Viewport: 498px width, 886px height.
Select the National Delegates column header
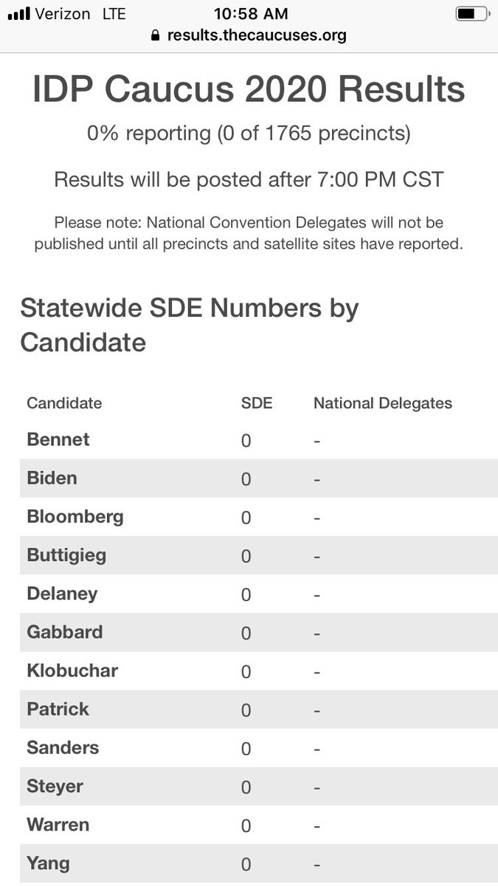pos(383,403)
